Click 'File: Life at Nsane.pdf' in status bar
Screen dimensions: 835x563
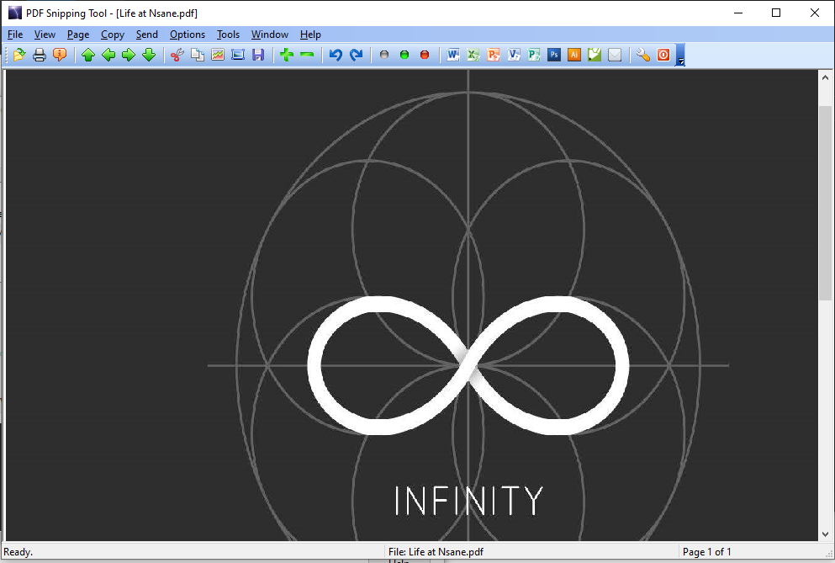436,552
